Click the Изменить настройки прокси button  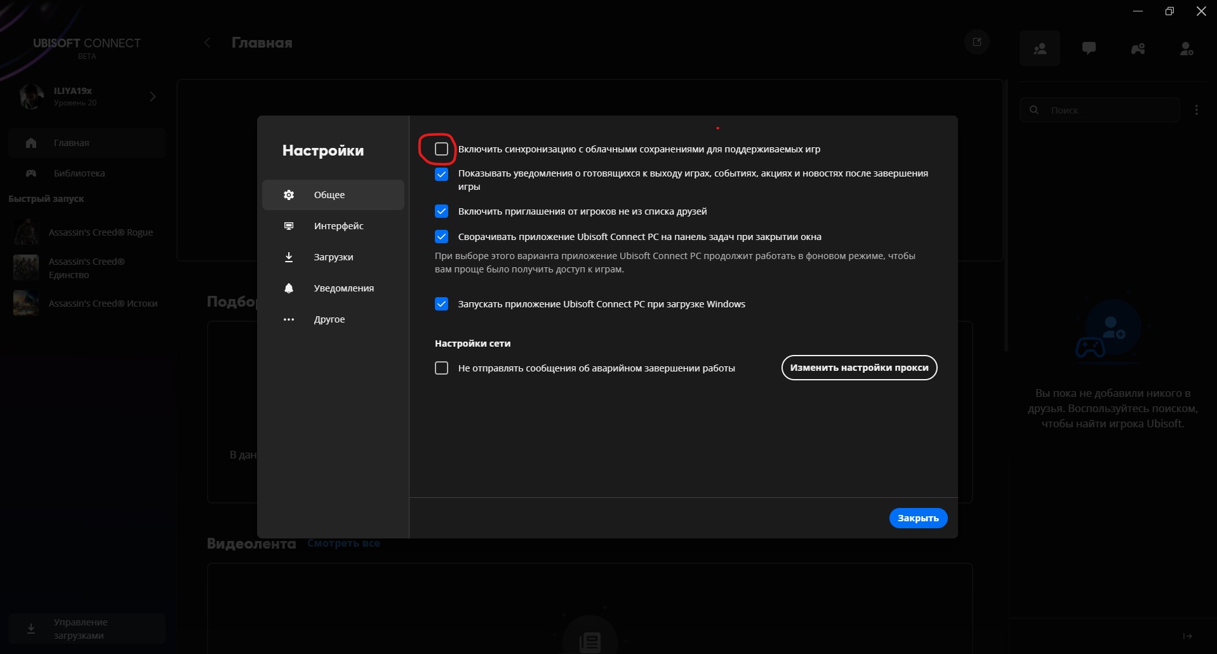pyautogui.click(x=859, y=368)
